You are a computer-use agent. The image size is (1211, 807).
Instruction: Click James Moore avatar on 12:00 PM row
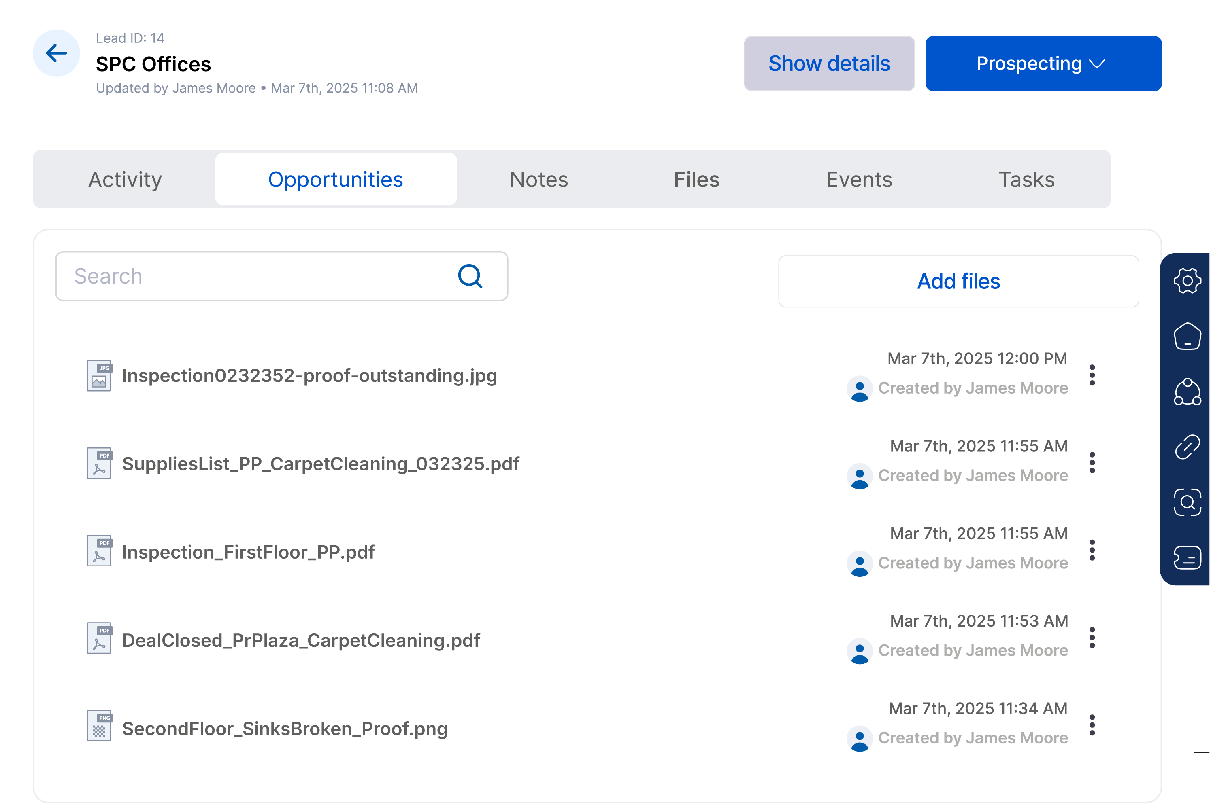859,389
